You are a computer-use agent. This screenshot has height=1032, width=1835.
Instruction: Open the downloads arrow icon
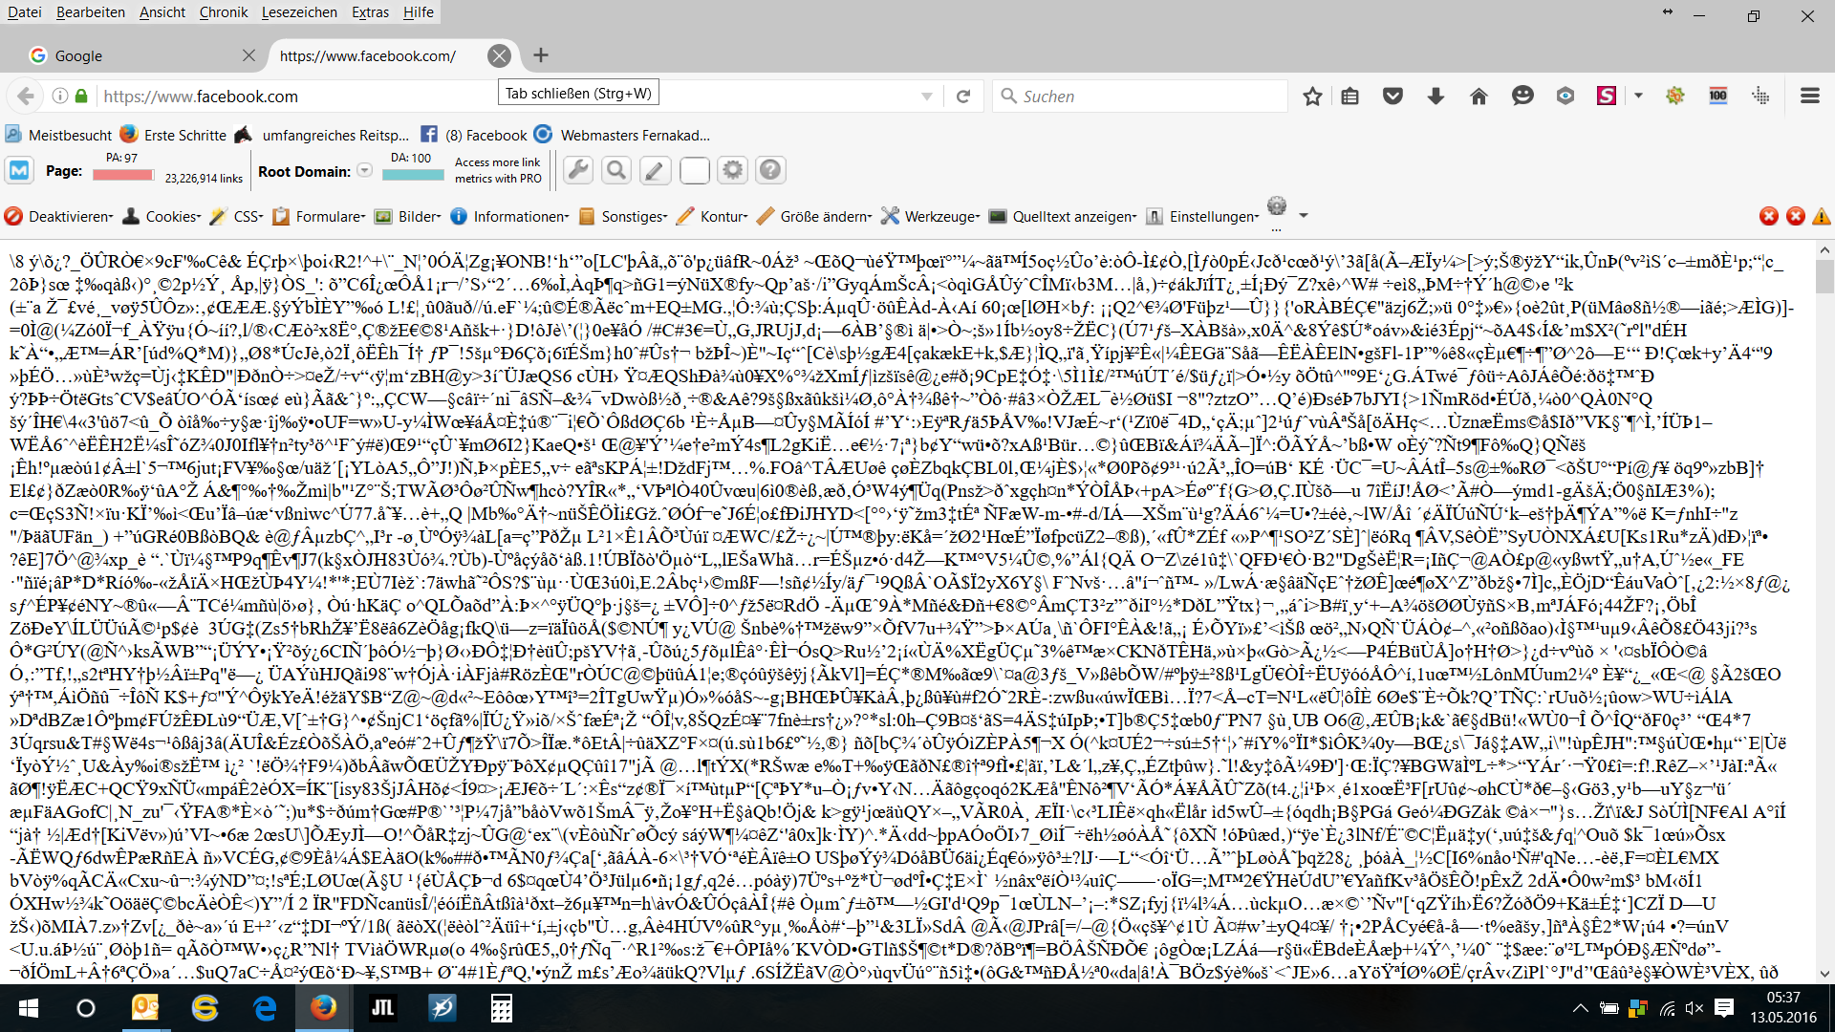1436,96
